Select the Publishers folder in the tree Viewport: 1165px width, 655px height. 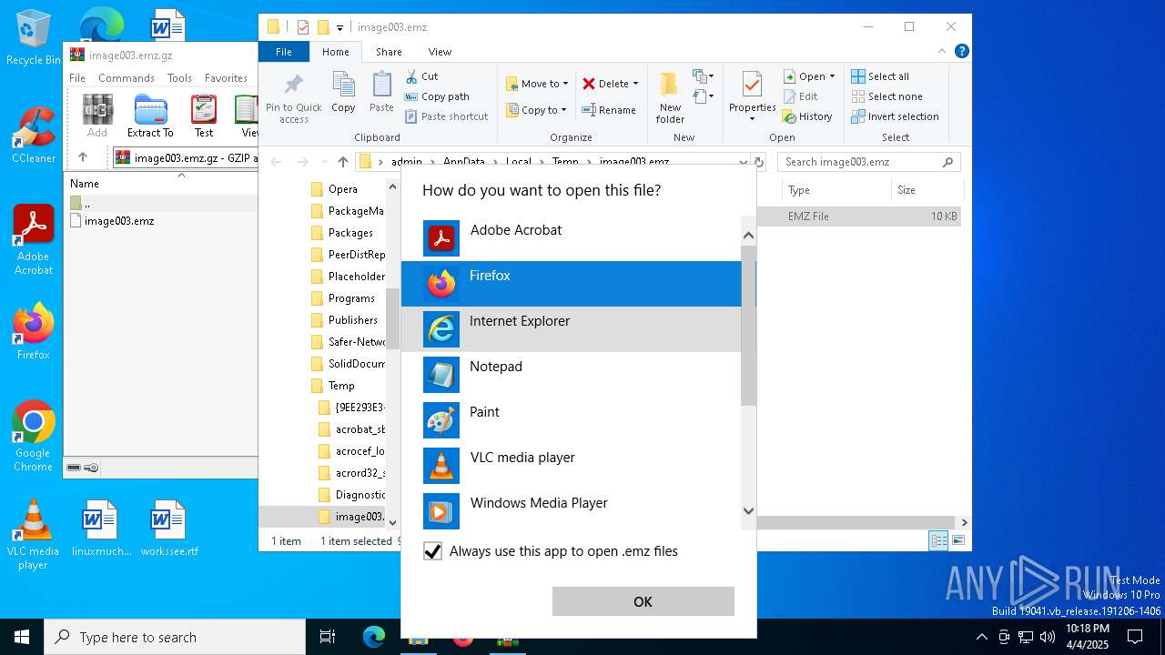[x=344, y=320]
